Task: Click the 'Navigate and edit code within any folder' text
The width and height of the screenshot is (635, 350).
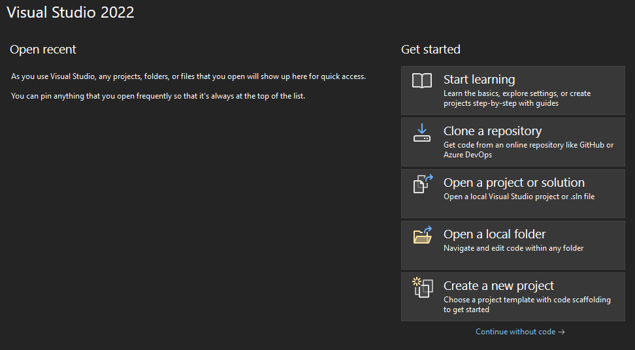Action: click(x=513, y=248)
